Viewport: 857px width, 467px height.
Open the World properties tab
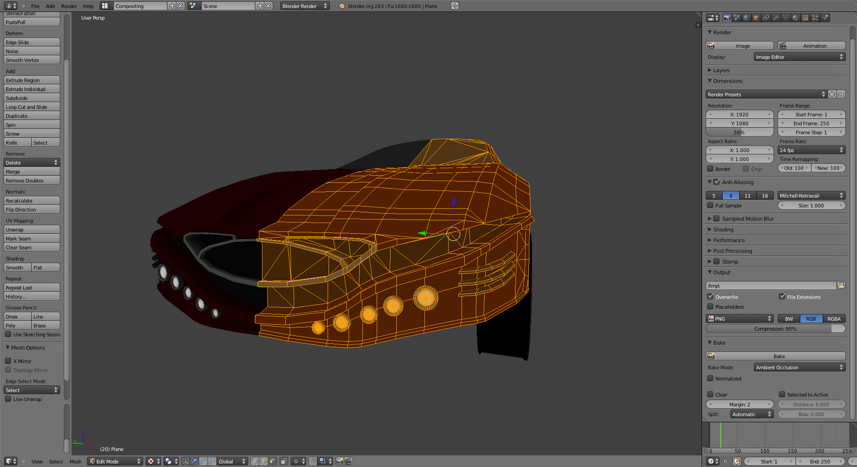[x=746, y=18]
